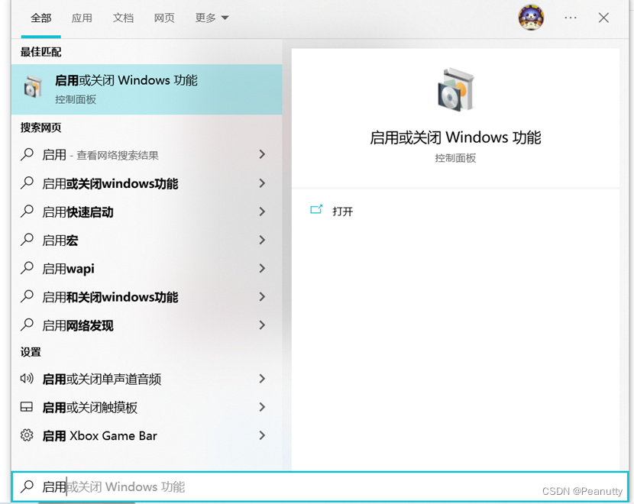Viewport: 634px width, 504px height.
Task: Click search icon beside 启用 - 查看网络搜索结果
Action: (27, 154)
